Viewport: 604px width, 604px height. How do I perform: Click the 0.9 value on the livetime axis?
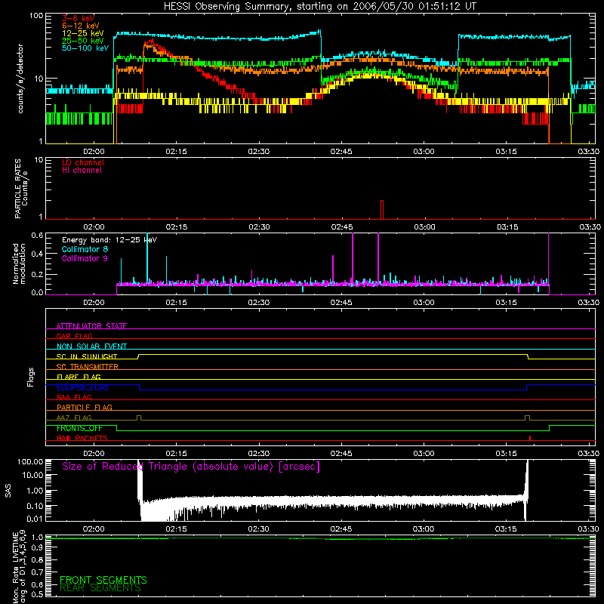[x=37, y=548]
